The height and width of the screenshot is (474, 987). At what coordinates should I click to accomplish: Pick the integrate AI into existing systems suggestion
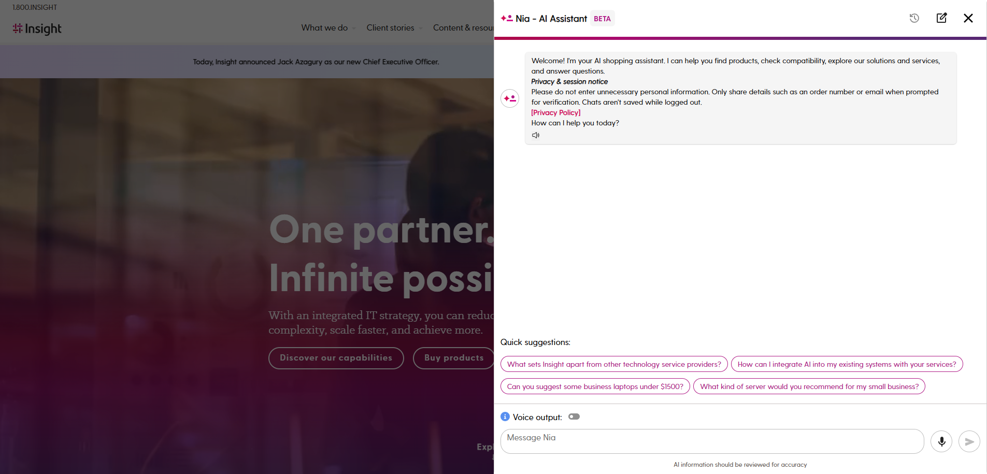tap(847, 364)
